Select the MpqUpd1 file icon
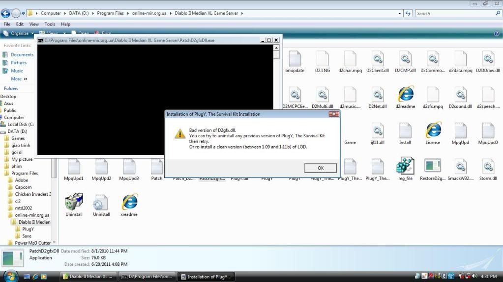 73,166
